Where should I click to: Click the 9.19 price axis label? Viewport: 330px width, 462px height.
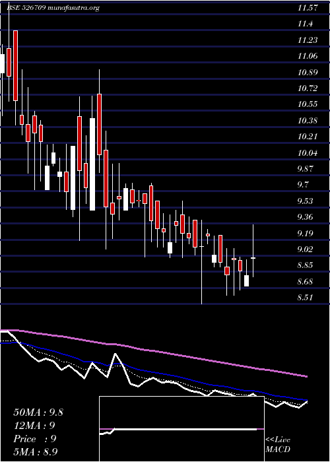(x=305, y=233)
